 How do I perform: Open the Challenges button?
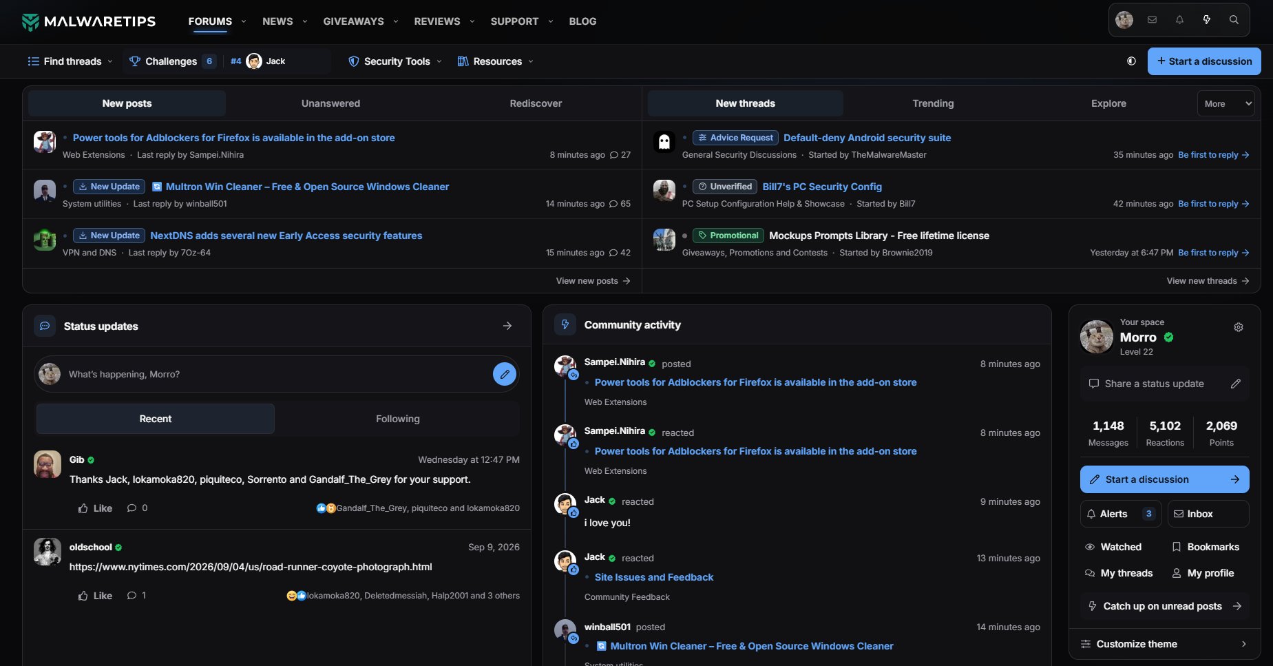pyautogui.click(x=171, y=61)
